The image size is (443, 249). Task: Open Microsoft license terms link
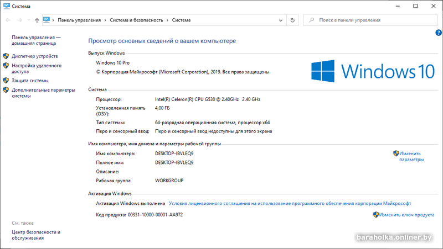290,203
